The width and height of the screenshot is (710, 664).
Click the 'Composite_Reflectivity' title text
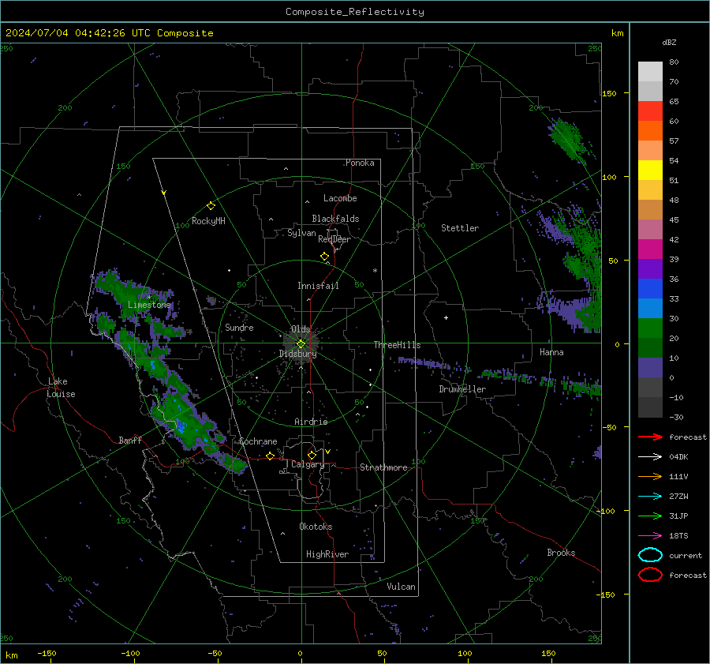pyautogui.click(x=354, y=12)
